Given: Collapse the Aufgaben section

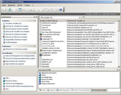Looking at the screenshot, I should (35, 21).
